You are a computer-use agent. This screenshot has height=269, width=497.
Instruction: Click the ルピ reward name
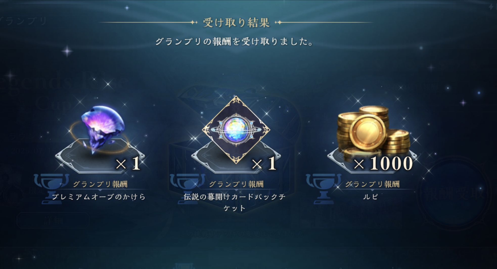pyautogui.click(x=371, y=197)
